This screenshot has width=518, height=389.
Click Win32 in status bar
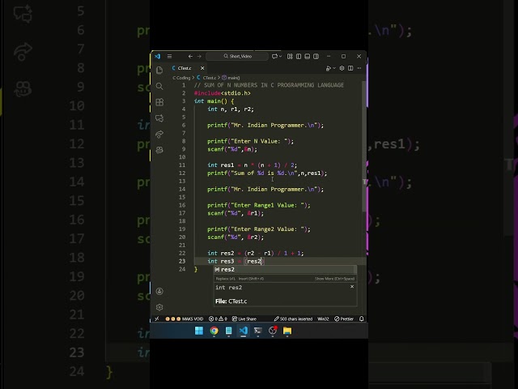(323, 318)
